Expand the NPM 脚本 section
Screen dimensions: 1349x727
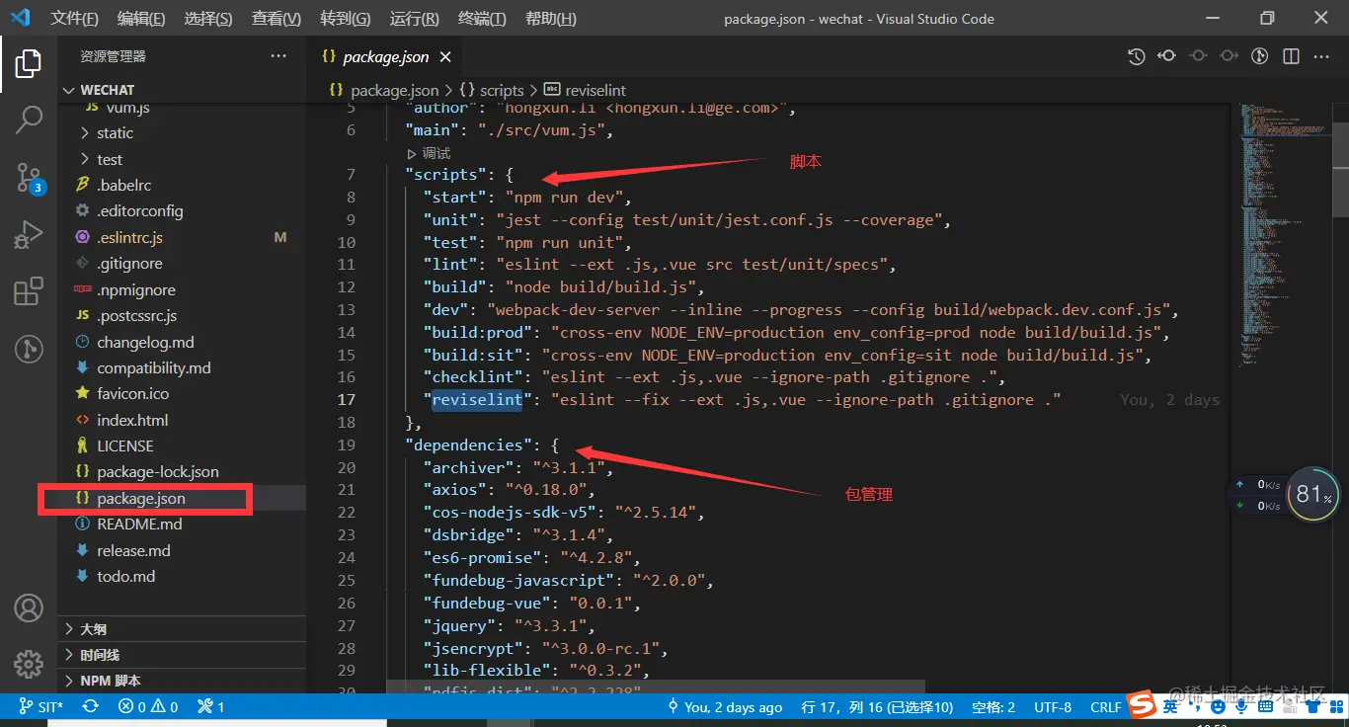click(182, 680)
